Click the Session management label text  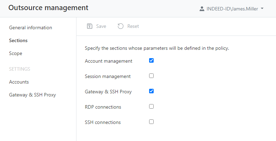pos(108,76)
